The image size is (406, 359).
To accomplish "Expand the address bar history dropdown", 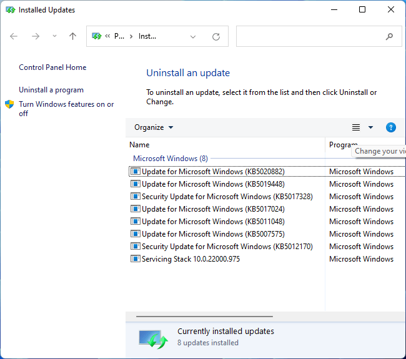I will (x=193, y=37).
